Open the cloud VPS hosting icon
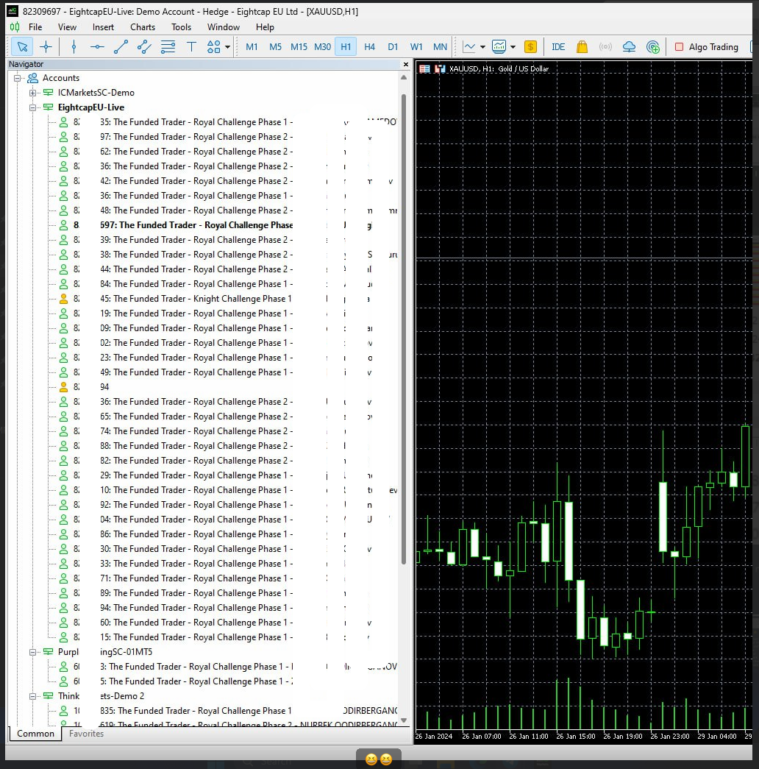The image size is (759, 769). pyautogui.click(x=629, y=47)
